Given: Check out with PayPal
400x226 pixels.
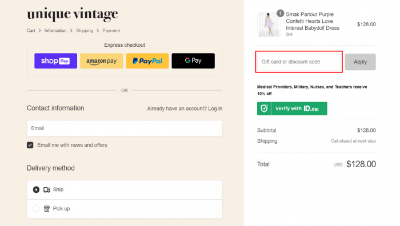Looking at the screenshot, I should pos(147,61).
